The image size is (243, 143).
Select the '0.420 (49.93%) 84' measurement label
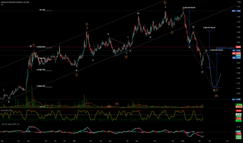coord(189,8)
